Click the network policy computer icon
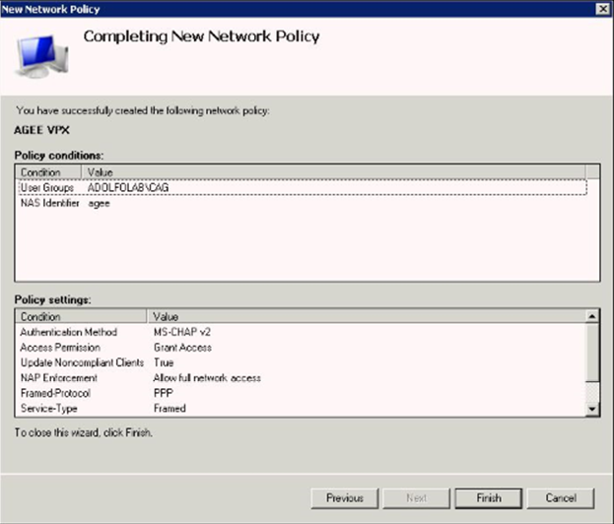This screenshot has width=614, height=524. (42, 56)
